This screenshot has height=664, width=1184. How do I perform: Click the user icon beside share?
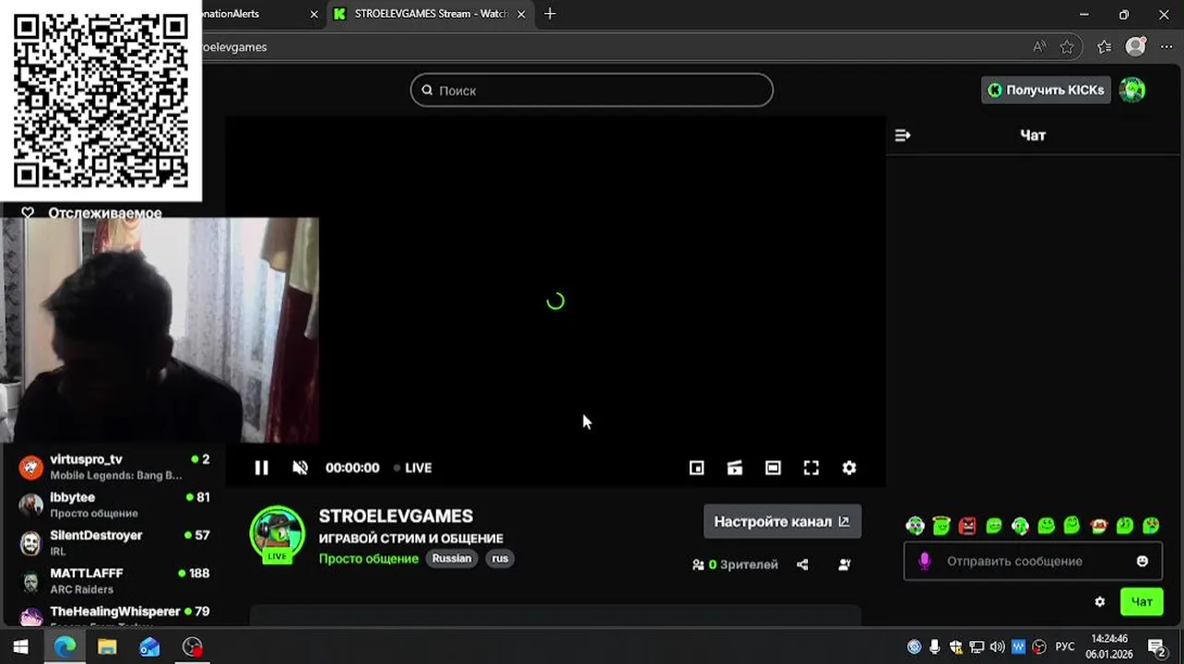(845, 564)
